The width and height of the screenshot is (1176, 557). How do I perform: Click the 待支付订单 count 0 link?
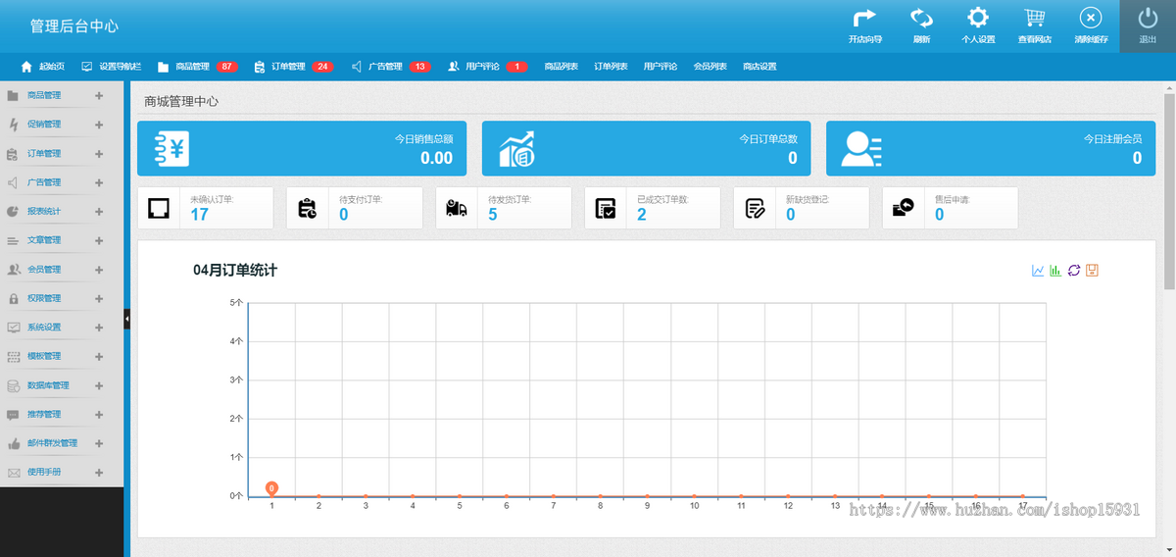344,215
